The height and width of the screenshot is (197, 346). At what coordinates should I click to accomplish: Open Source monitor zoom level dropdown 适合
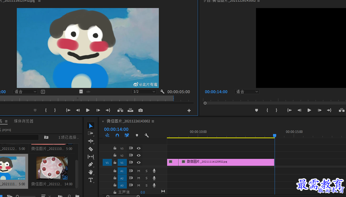(25, 92)
